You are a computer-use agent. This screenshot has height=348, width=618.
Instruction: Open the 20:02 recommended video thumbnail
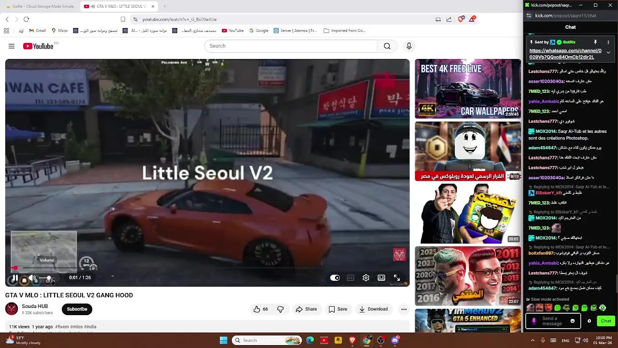click(x=468, y=214)
